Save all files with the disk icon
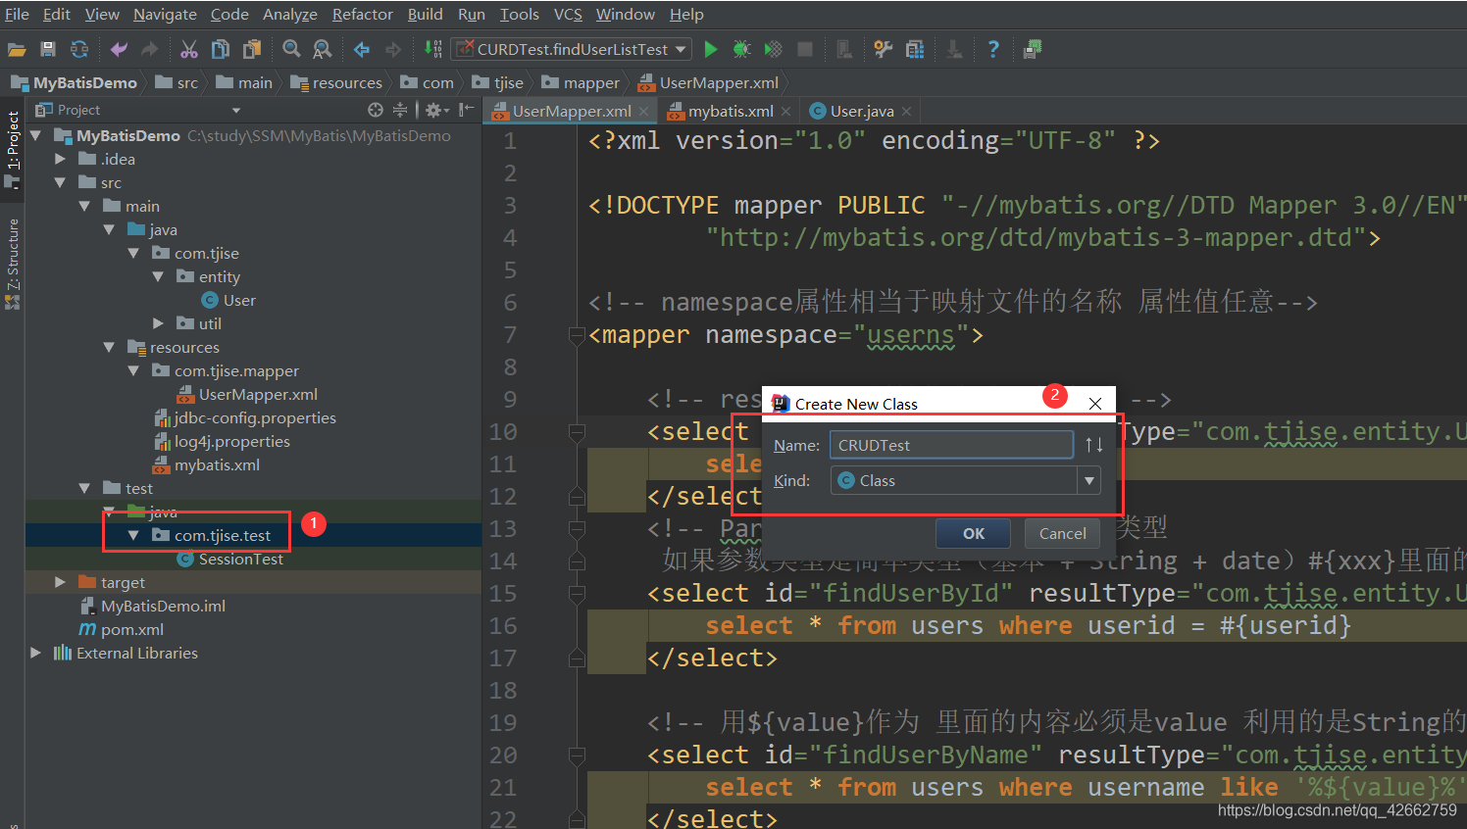The image size is (1467, 829). [x=48, y=49]
